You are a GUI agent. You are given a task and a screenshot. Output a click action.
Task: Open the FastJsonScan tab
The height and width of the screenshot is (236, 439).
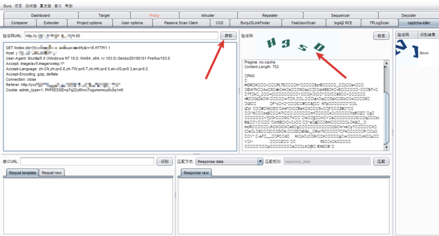(x=304, y=23)
